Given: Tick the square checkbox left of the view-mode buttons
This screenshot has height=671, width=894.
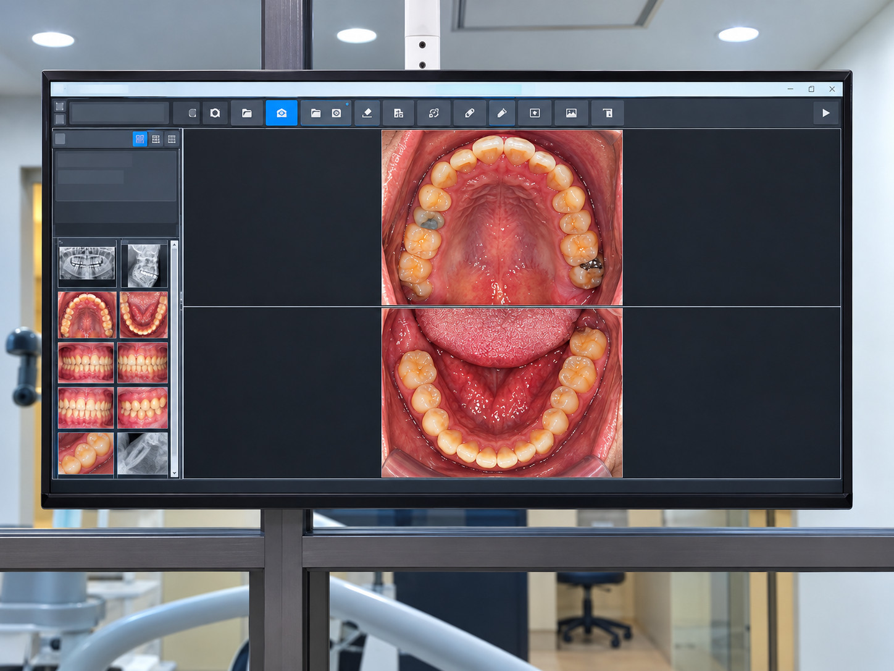Looking at the screenshot, I should (60, 139).
